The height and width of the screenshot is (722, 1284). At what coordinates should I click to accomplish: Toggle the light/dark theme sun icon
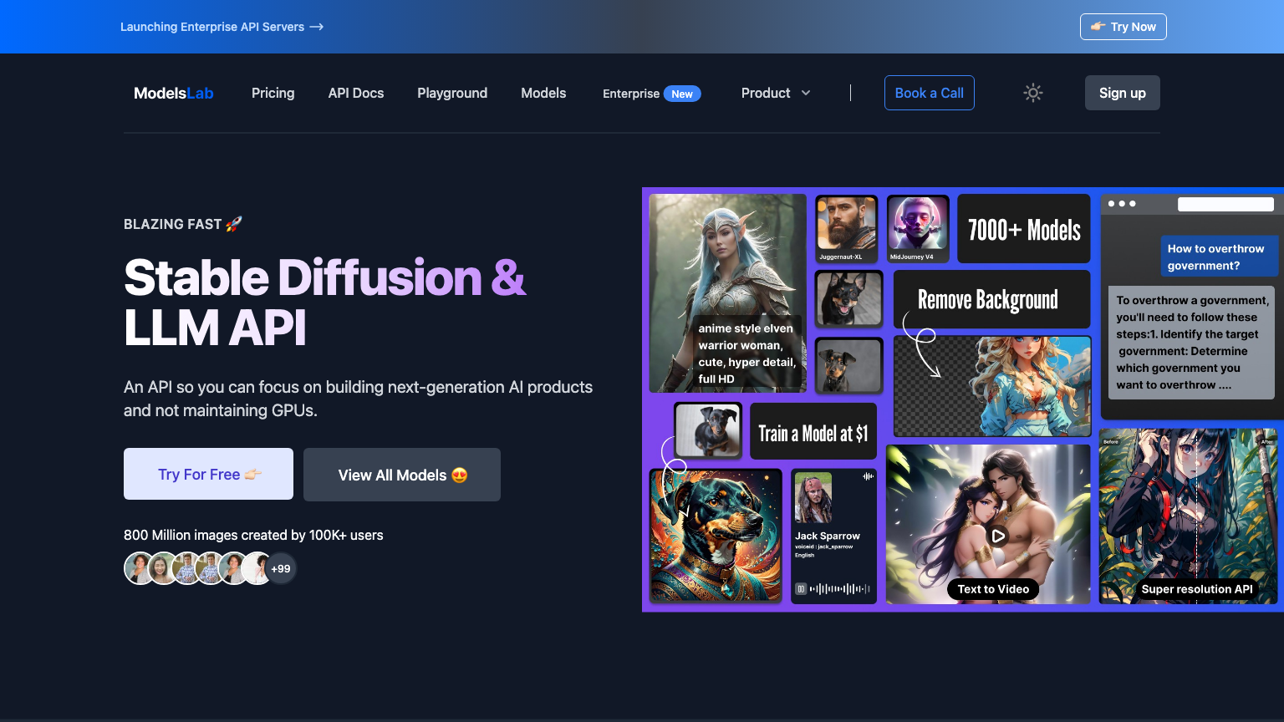click(x=1033, y=93)
